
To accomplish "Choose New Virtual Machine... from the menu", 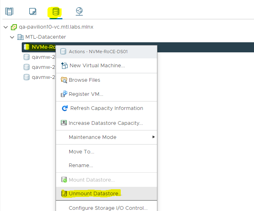I will point(106,66).
